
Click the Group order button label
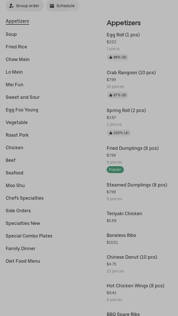pos(28,6)
